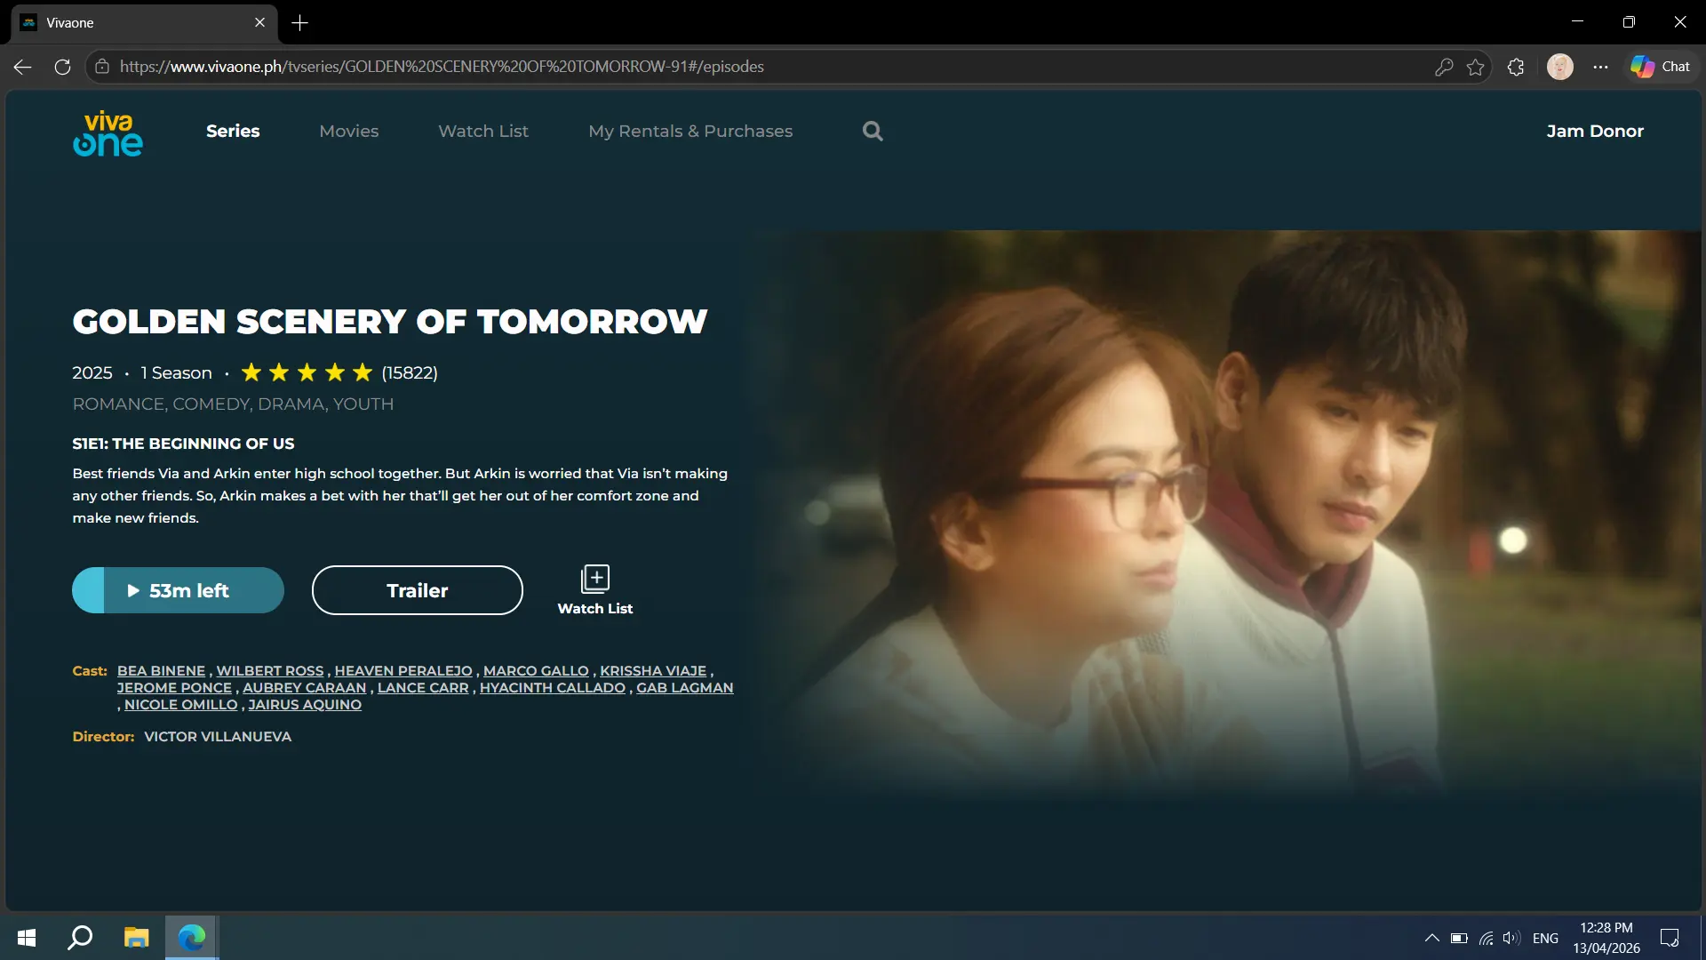Show hidden system tray icons
Image resolution: width=1706 pixels, height=960 pixels.
[x=1431, y=938]
